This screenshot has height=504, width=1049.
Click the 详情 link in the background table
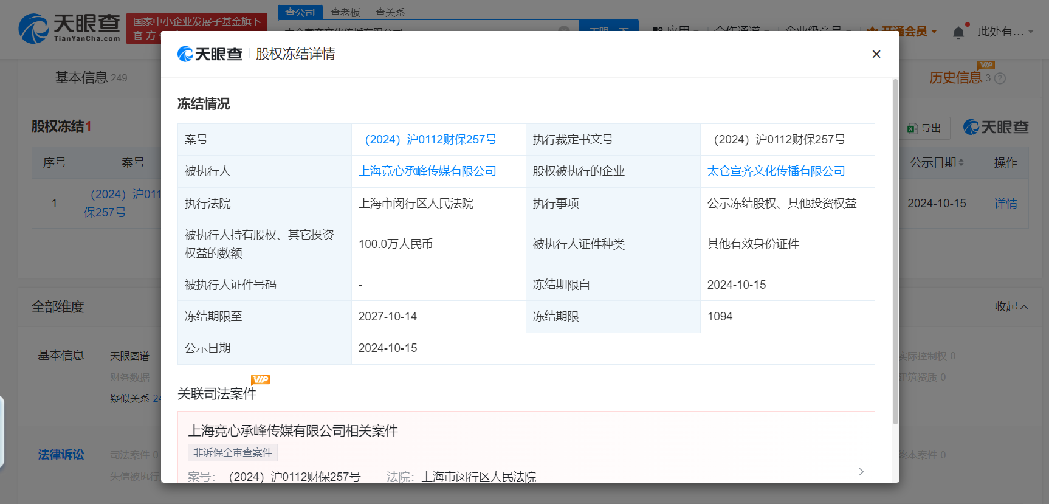point(1006,204)
